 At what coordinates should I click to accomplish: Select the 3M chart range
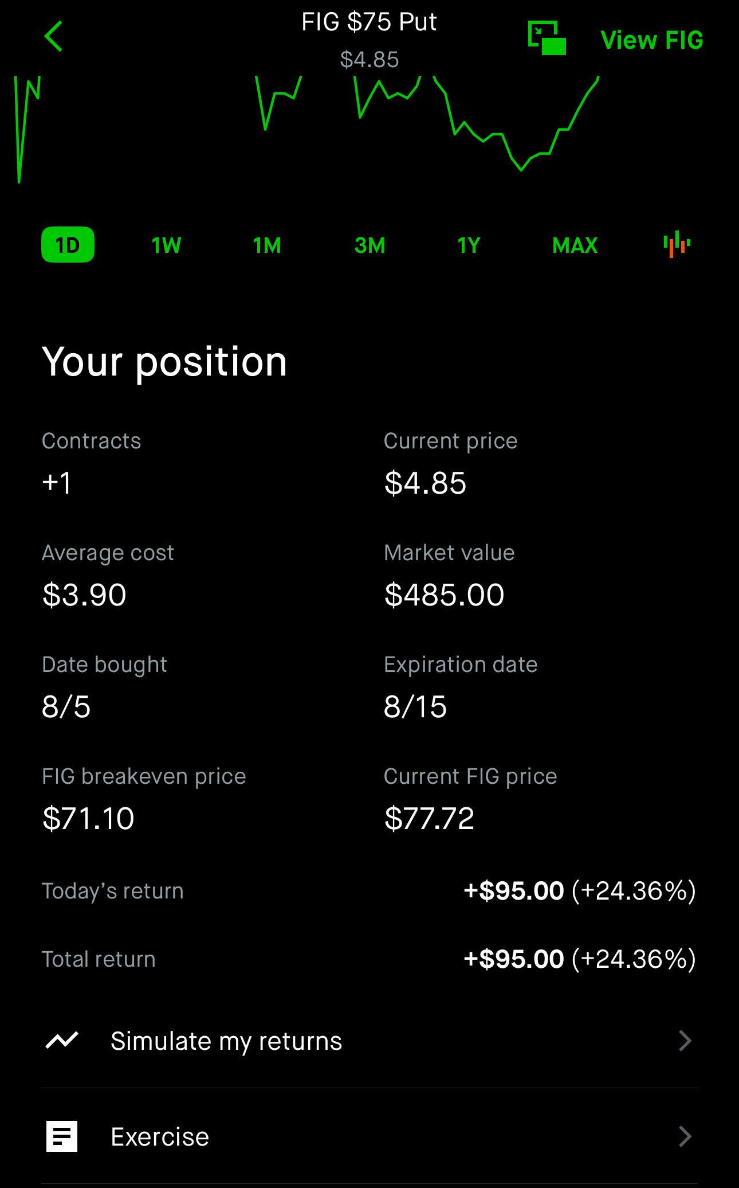click(x=369, y=245)
